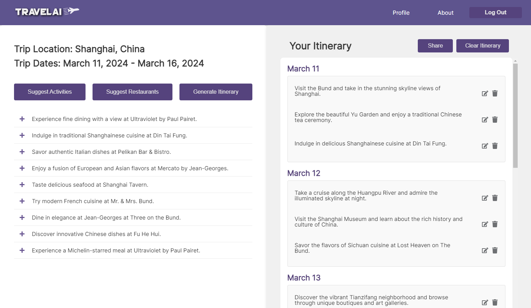Click the itinerary panel scrollbar

[x=515, y=115]
